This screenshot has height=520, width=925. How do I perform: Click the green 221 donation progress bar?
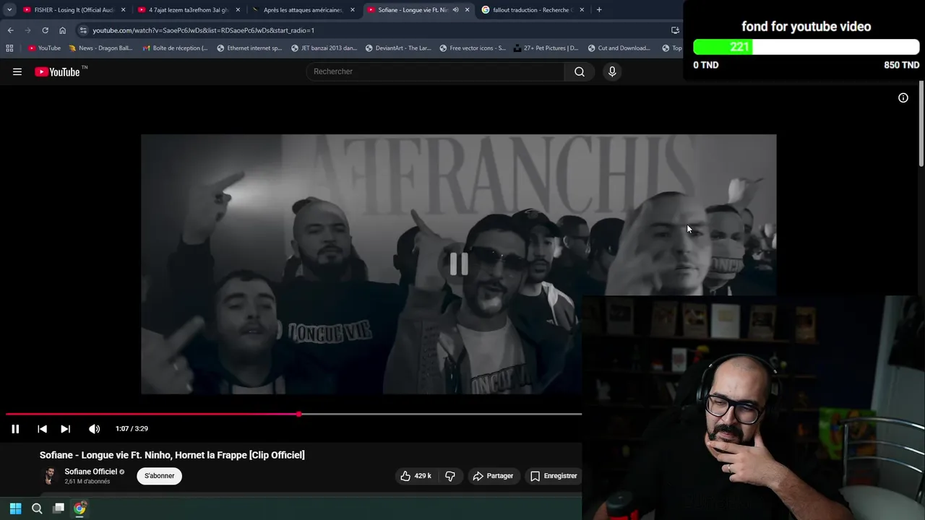[723, 47]
